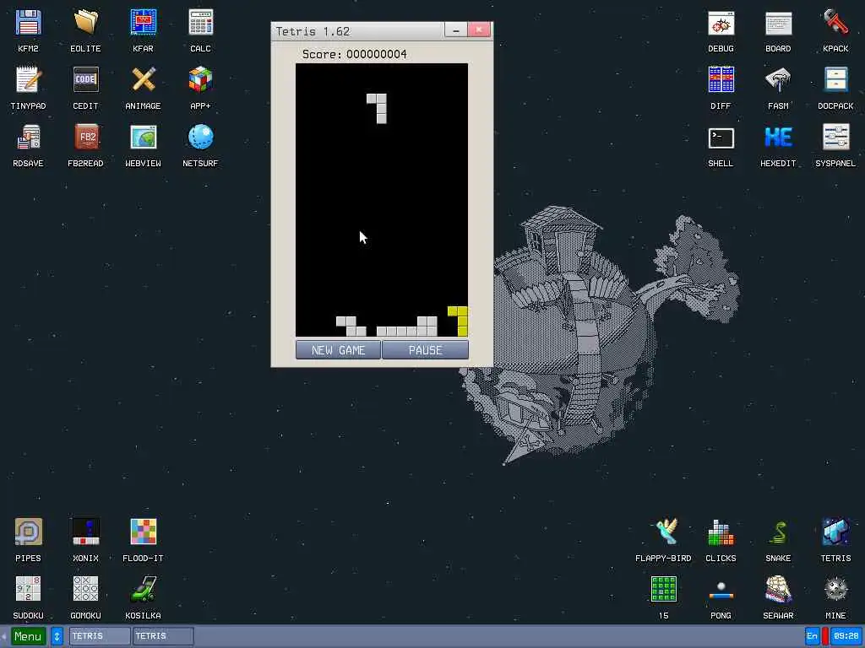Close the Tetris 1.62 window

[x=479, y=30]
